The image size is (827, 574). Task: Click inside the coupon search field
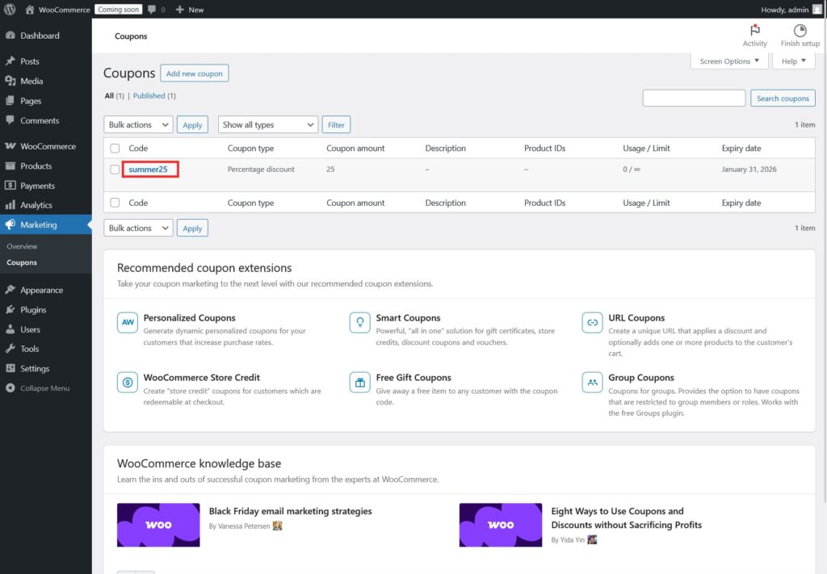(693, 98)
